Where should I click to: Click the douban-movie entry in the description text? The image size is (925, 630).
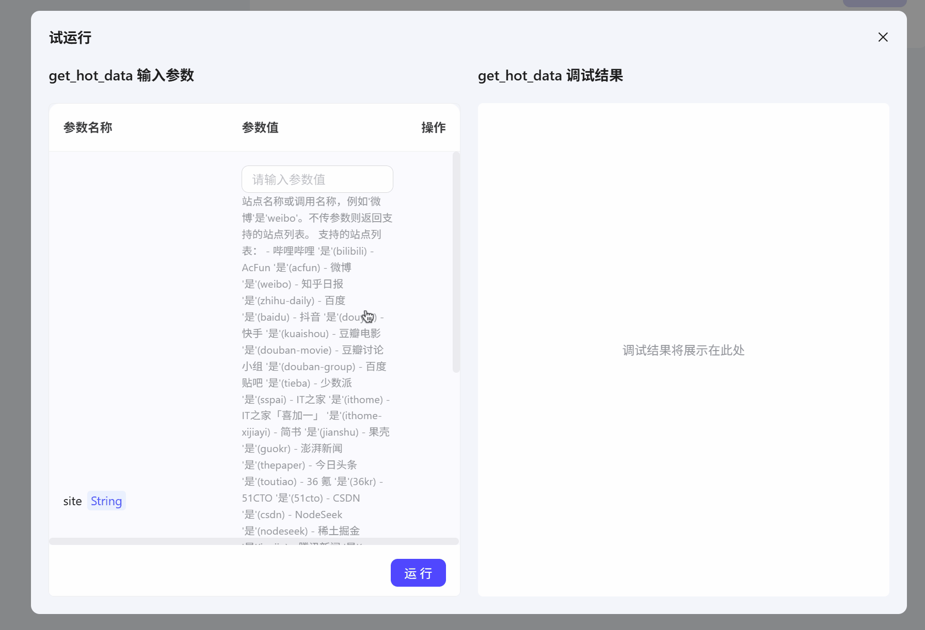tap(295, 350)
